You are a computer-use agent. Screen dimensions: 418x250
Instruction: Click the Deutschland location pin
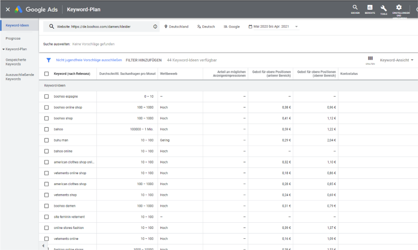point(166,26)
